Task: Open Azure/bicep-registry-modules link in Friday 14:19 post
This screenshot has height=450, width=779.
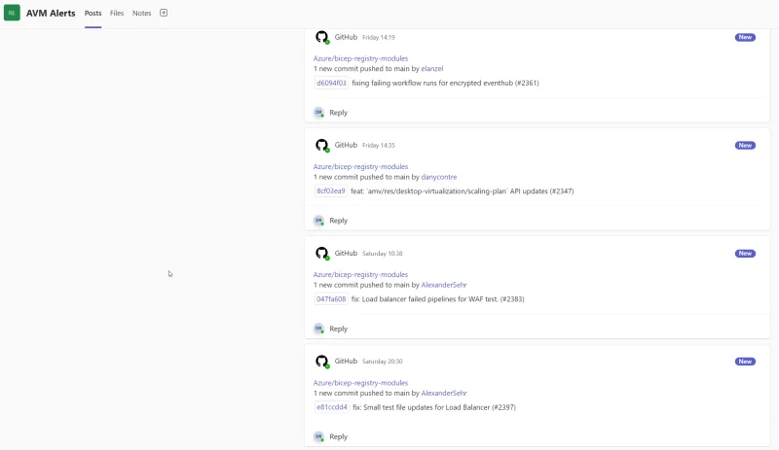Action: (360, 58)
